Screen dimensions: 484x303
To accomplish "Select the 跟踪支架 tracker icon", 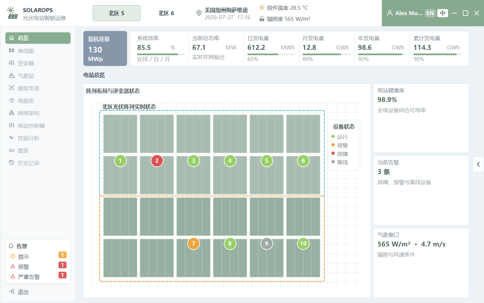I will pyautogui.click(x=11, y=88).
